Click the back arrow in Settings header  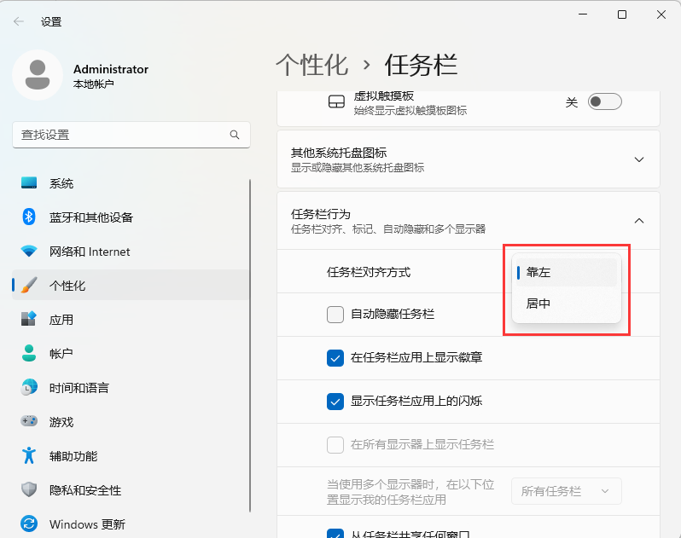pyautogui.click(x=19, y=21)
